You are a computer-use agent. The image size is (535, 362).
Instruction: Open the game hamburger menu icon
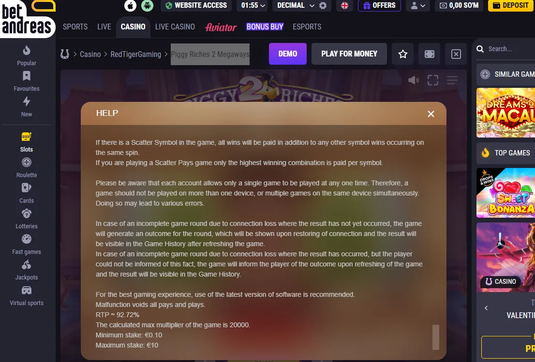tap(452, 80)
